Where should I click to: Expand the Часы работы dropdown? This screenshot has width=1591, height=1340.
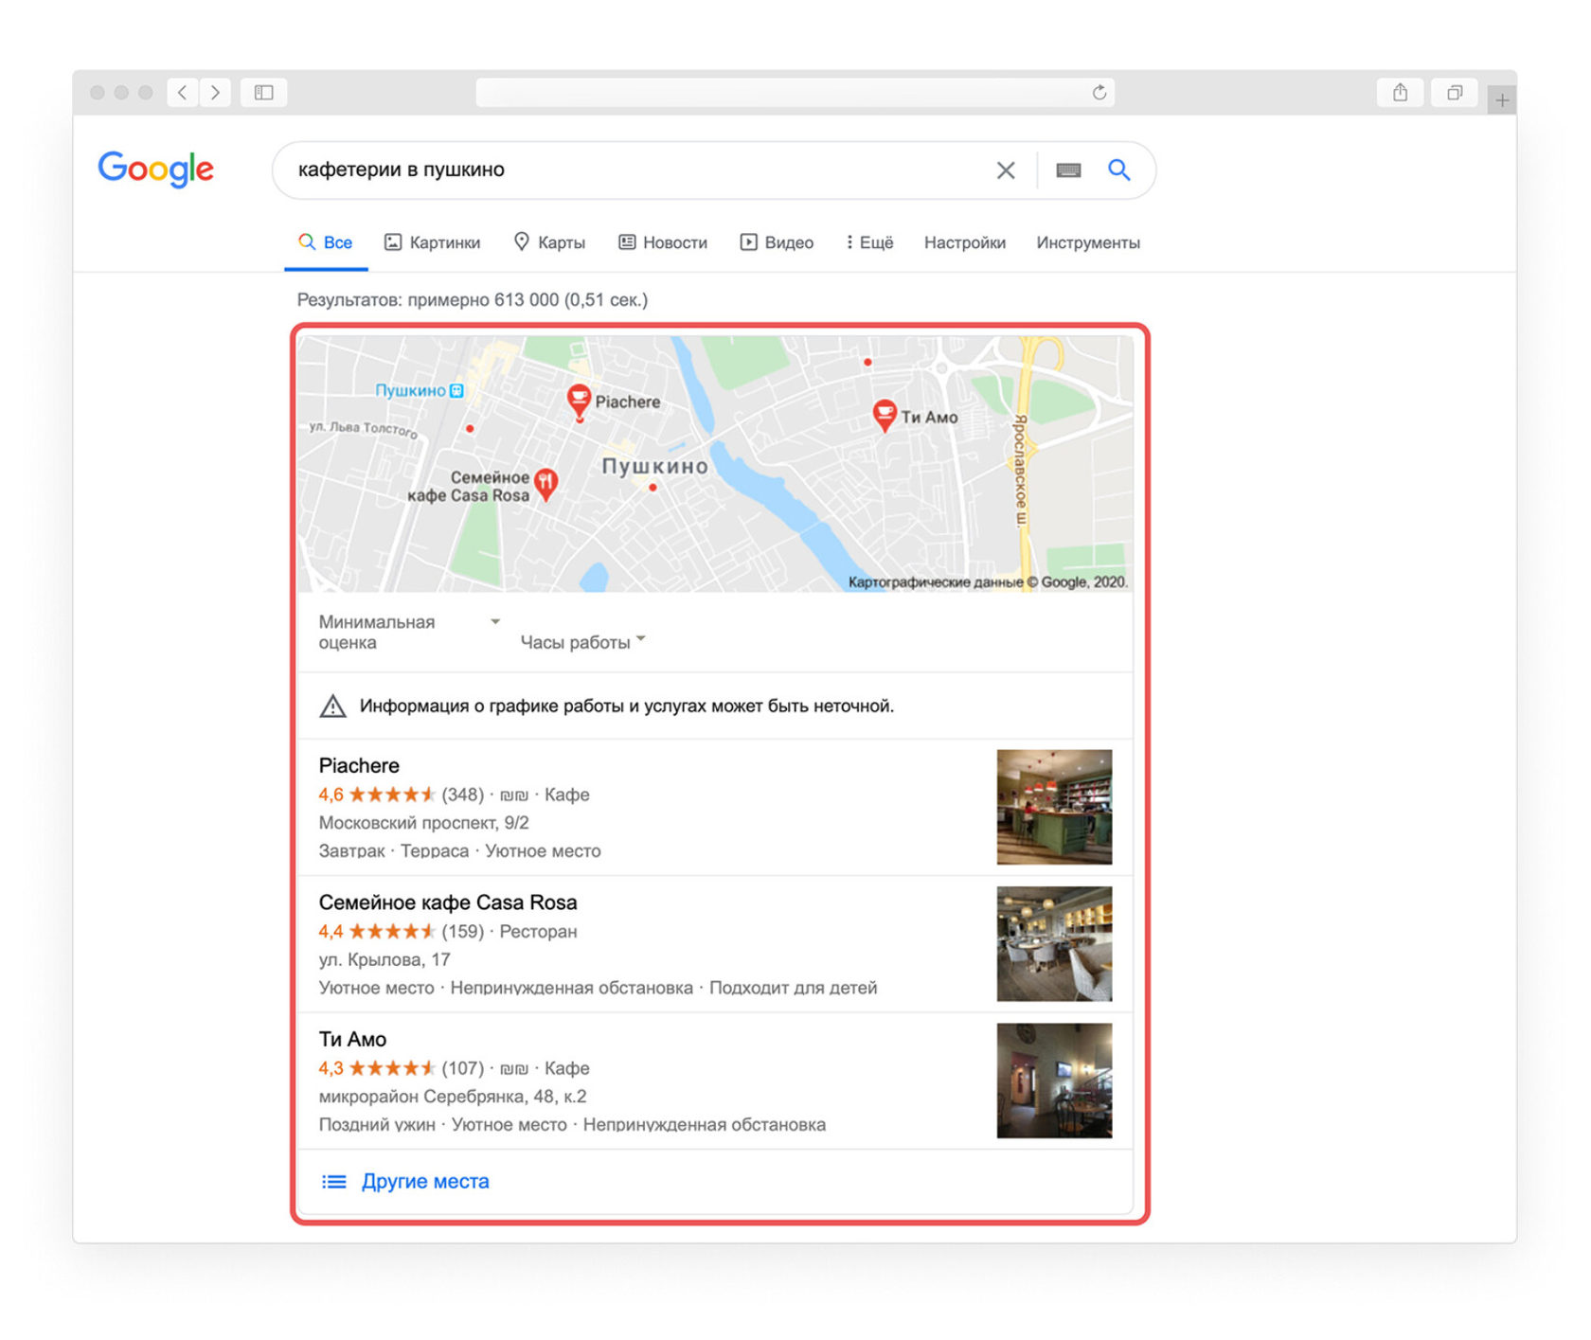582,642
